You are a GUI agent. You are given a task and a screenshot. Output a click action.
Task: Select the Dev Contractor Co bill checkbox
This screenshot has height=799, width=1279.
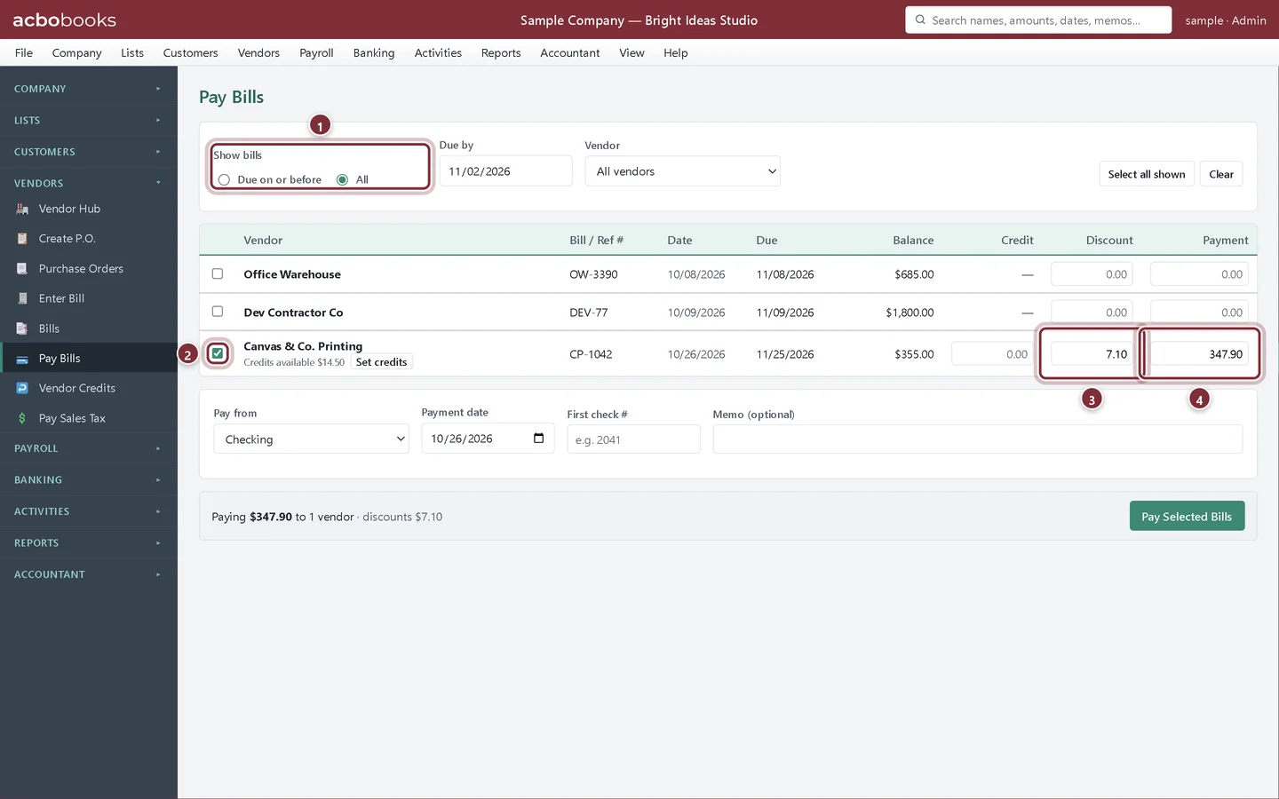[218, 312]
